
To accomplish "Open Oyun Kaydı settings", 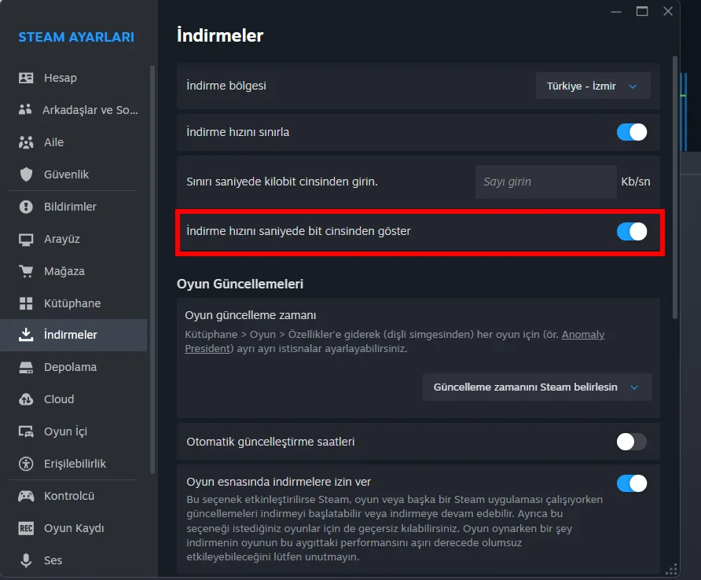I will 74,528.
